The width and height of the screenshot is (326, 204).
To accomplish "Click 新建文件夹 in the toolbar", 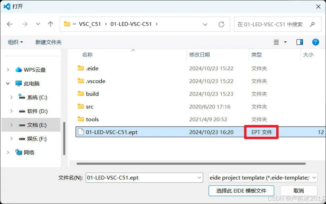I will (x=48, y=42).
